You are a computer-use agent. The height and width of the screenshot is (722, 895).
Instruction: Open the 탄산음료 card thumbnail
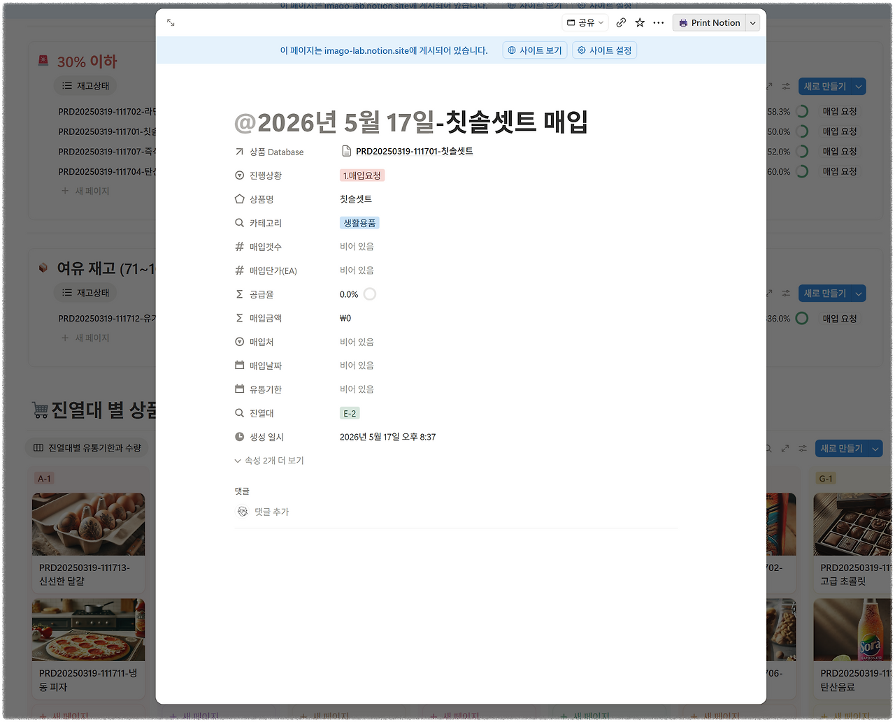[x=852, y=630]
